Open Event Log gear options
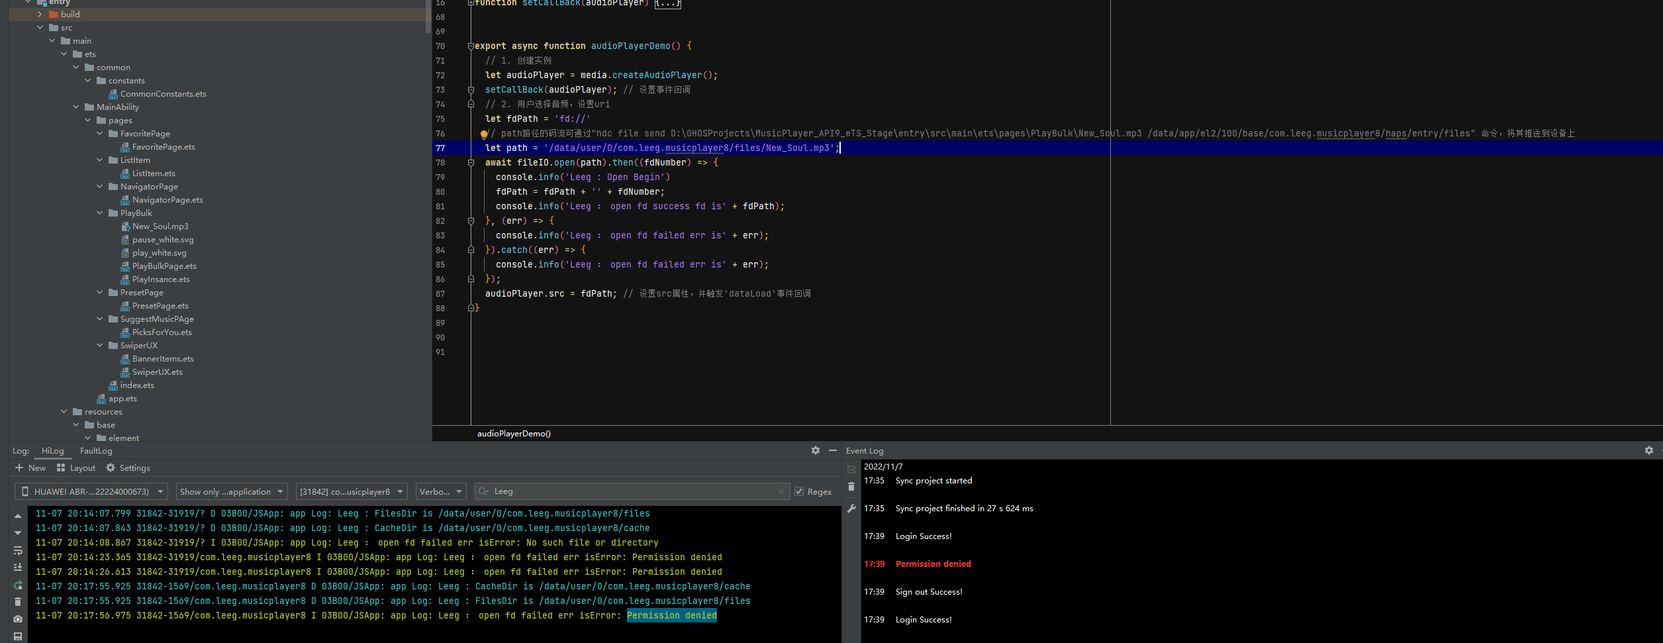 tap(1649, 450)
